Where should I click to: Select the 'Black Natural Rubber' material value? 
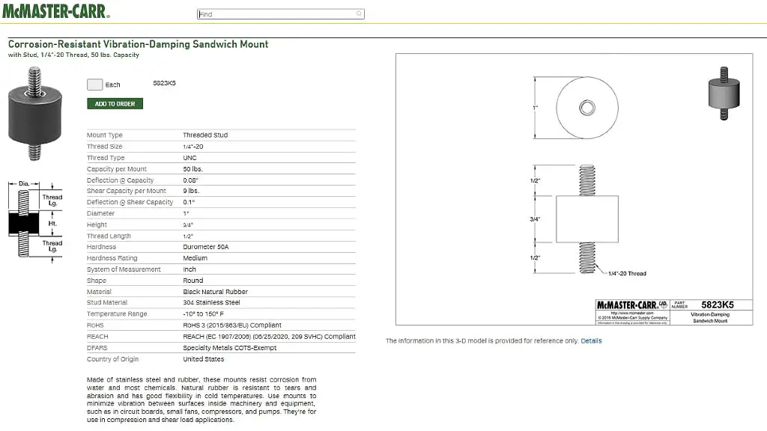pos(215,291)
